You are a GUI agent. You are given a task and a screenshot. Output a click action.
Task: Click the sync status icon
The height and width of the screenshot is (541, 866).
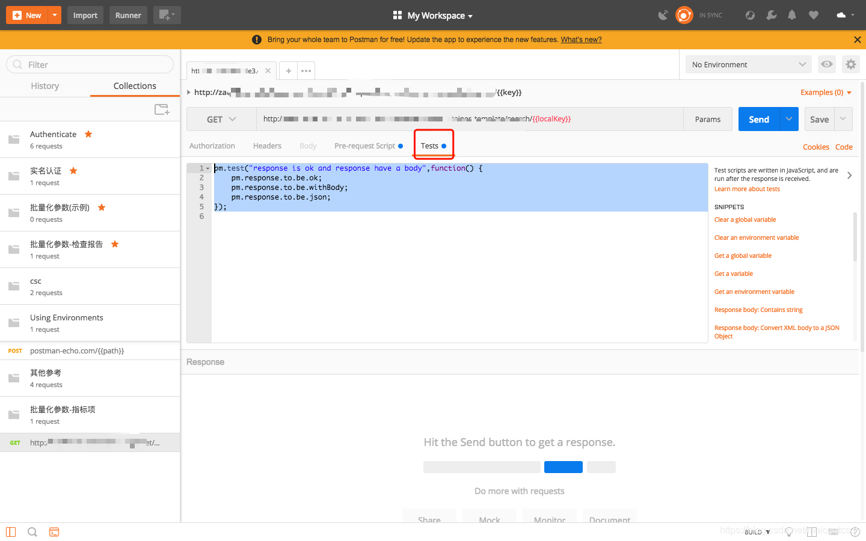coord(684,15)
